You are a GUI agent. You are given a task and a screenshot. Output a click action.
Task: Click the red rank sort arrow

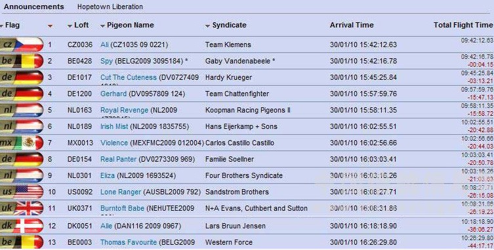point(50,26)
